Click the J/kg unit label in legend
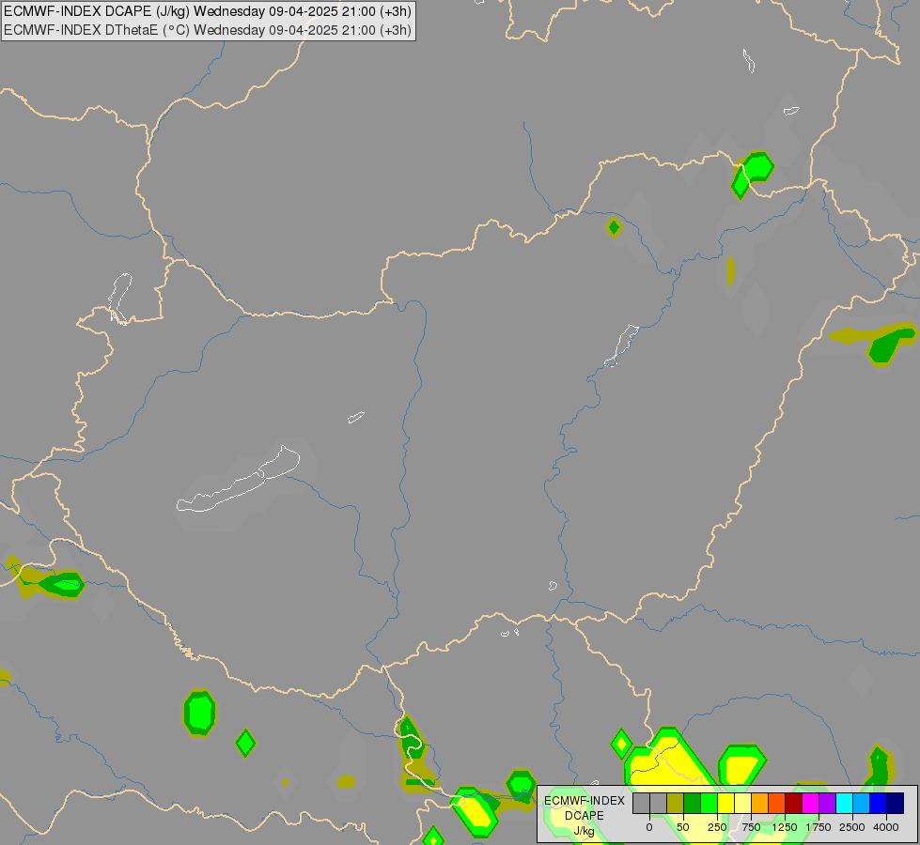920x845 pixels. pos(584,831)
